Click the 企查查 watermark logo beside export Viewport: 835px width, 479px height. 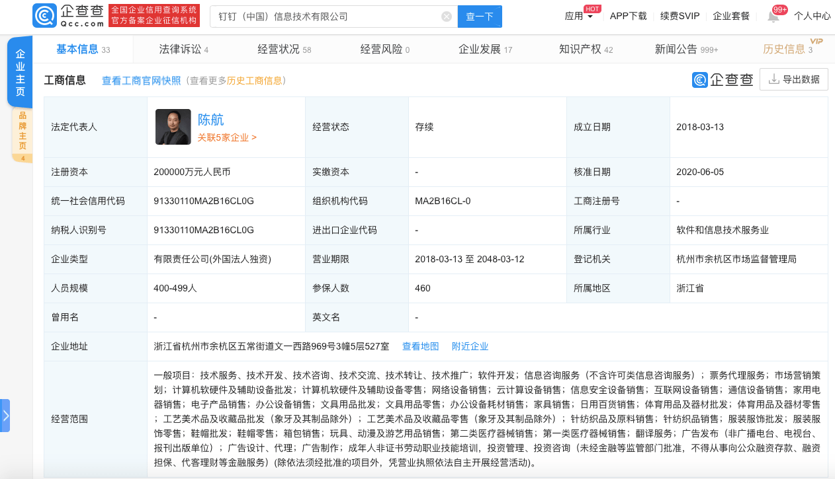pos(723,80)
